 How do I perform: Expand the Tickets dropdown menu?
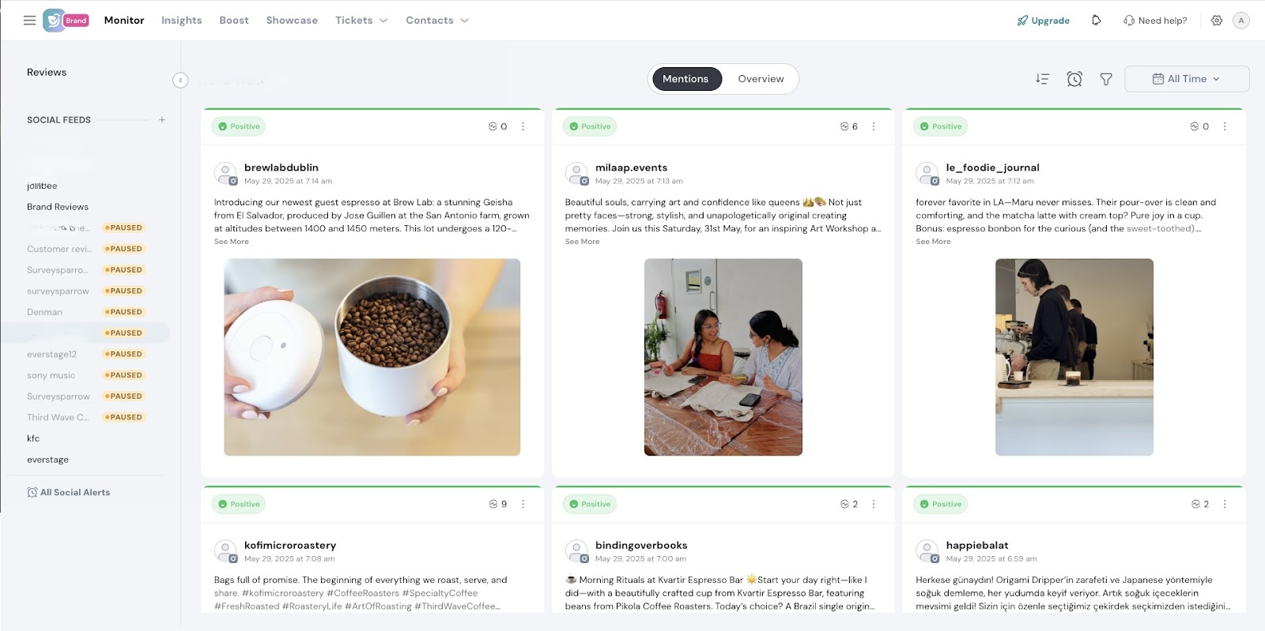361,21
